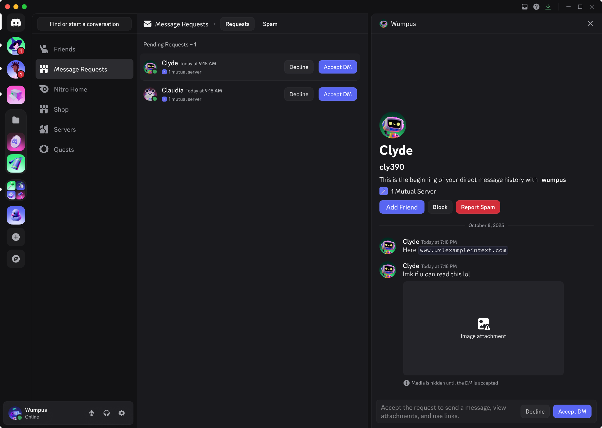Screen dimensions: 602x428
Task: Deafen with the headphones icon
Action: tap(107, 413)
